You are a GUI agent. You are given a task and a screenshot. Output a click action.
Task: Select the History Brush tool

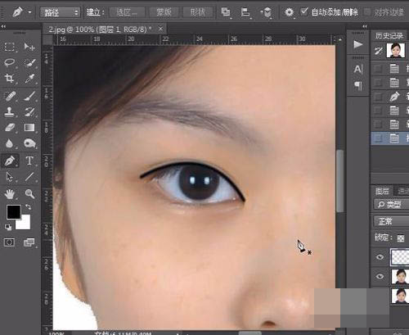29,111
